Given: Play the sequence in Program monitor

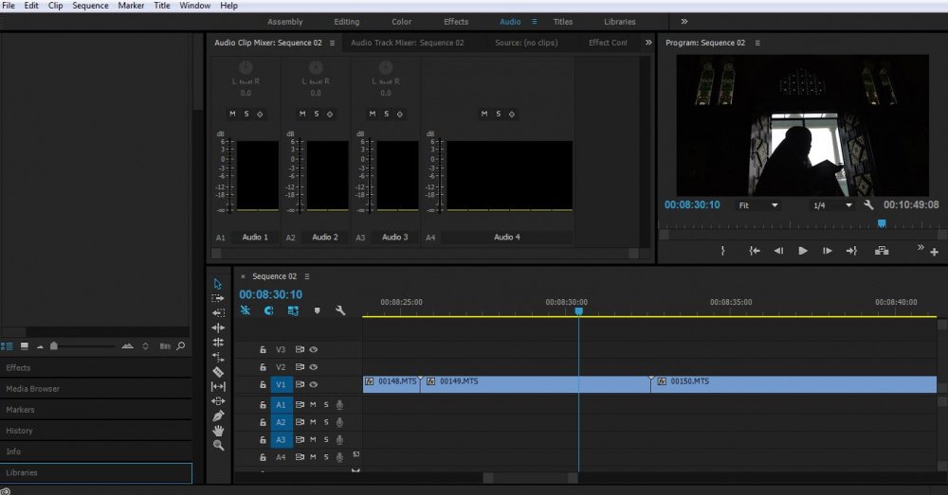Looking at the screenshot, I should point(803,251).
